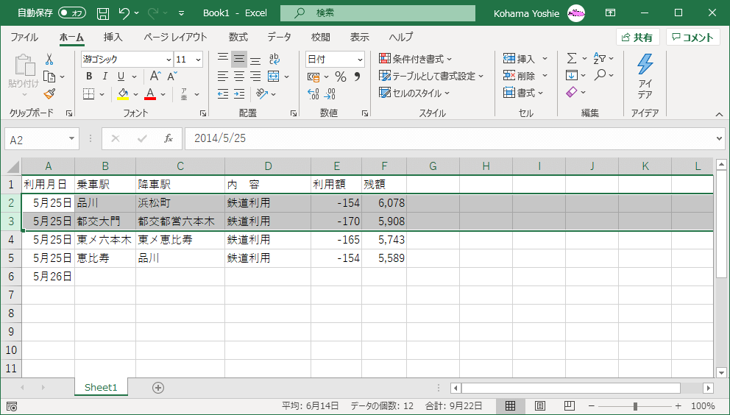730x415 pixels.
Task: Open ファイル tab
Action: (x=24, y=38)
